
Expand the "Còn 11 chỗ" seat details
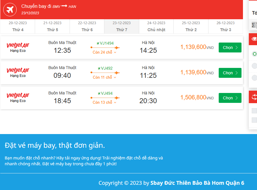104,78
